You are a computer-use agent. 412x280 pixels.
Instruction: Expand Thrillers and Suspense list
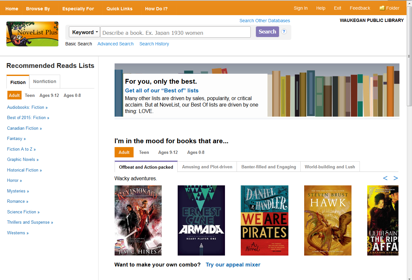click(x=30, y=222)
